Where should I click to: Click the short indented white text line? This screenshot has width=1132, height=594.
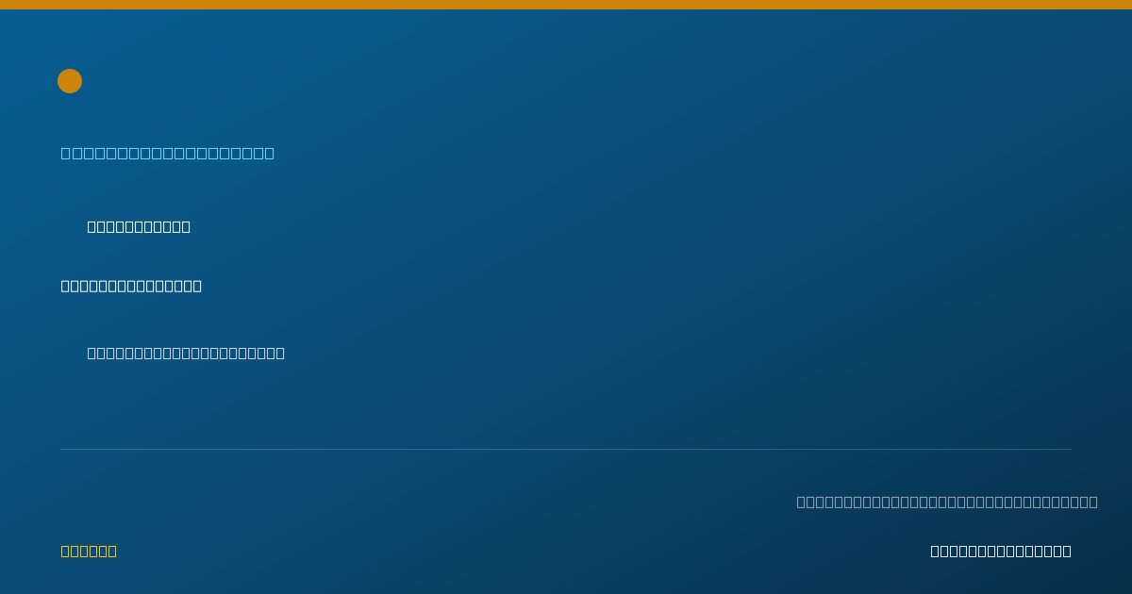click(x=139, y=226)
